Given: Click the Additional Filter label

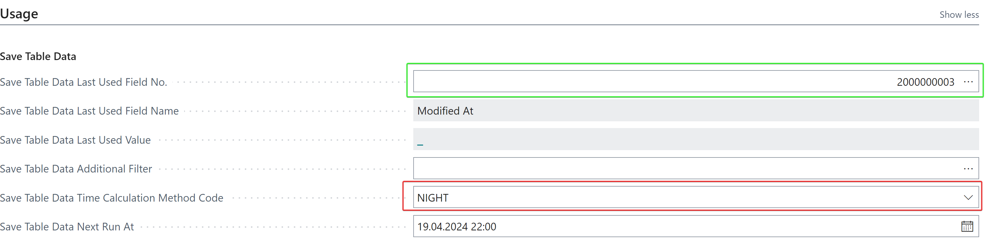Looking at the screenshot, I should (76, 169).
